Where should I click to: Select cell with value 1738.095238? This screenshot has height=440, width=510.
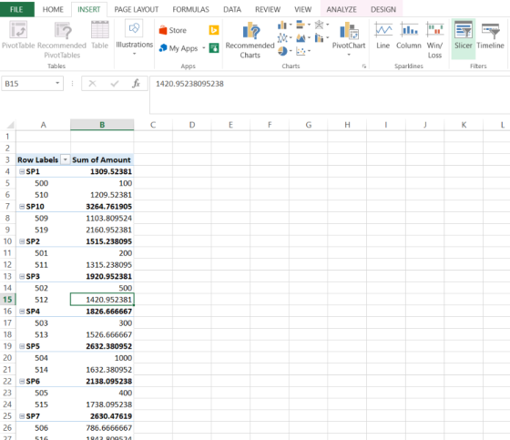click(x=102, y=404)
